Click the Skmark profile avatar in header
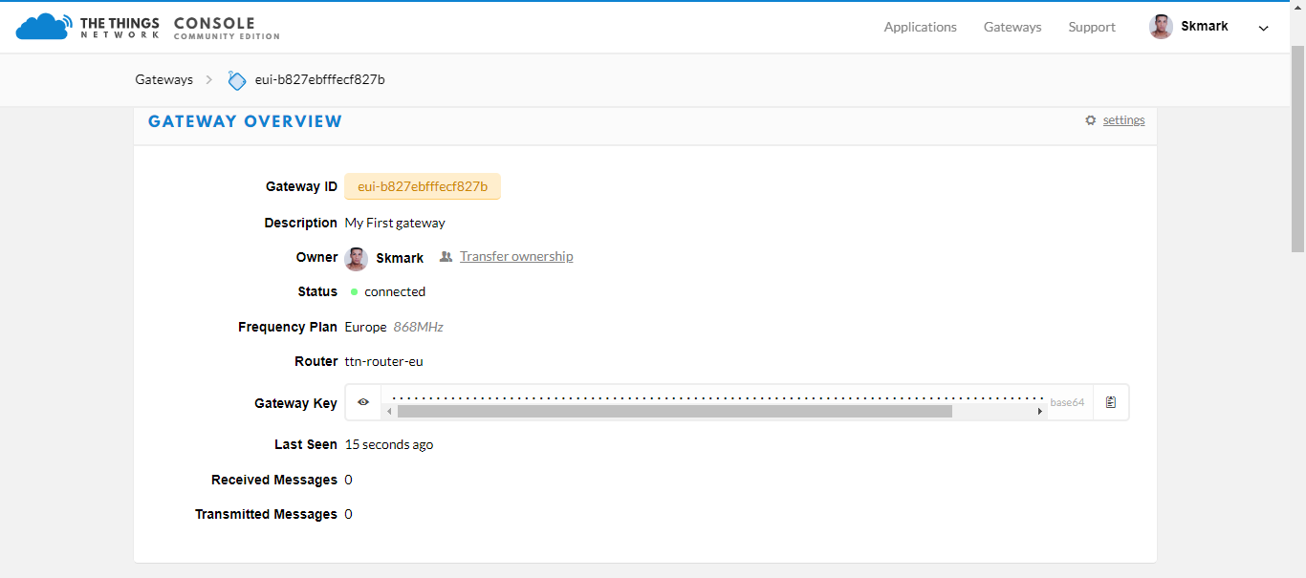Image resolution: width=1306 pixels, height=578 pixels. 1161,27
